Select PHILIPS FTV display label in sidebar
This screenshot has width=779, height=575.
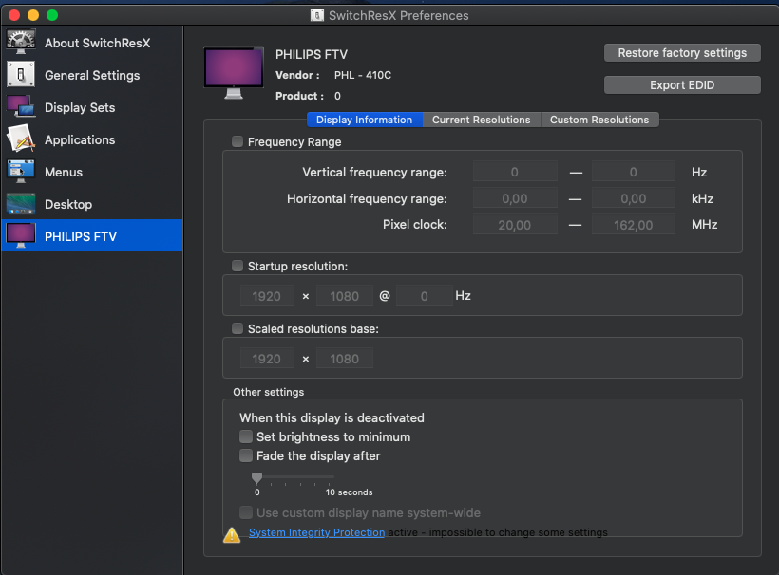(81, 236)
